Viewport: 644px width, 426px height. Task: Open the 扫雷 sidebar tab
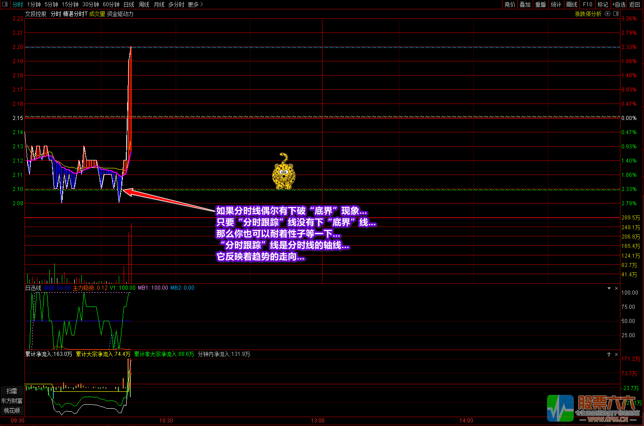[x=12, y=391]
